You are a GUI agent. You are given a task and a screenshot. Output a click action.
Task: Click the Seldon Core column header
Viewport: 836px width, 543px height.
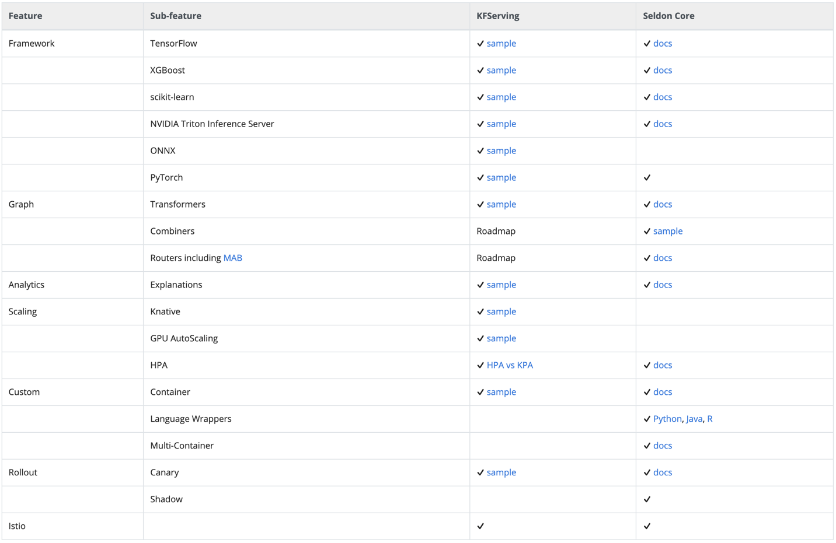pyautogui.click(x=668, y=16)
